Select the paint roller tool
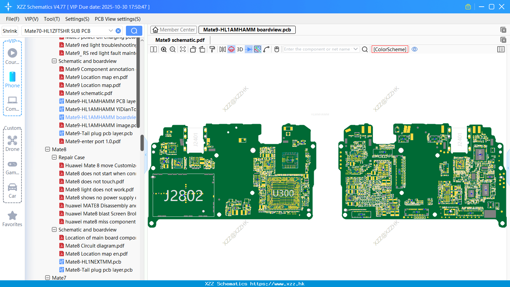This screenshot has height=287, width=510. coord(212,50)
